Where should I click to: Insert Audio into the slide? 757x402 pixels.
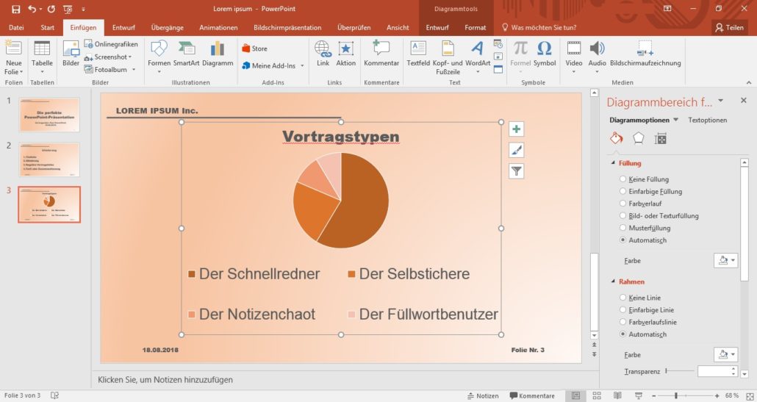tap(598, 58)
